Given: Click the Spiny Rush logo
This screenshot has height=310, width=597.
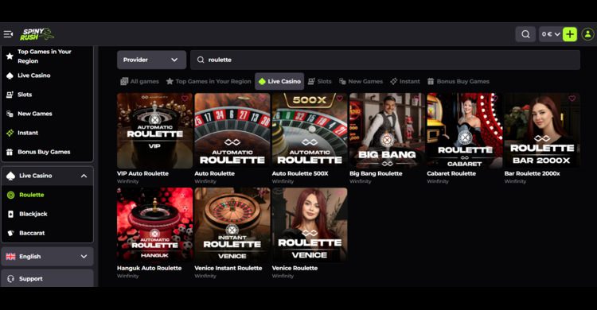Looking at the screenshot, I should click(x=37, y=34).
